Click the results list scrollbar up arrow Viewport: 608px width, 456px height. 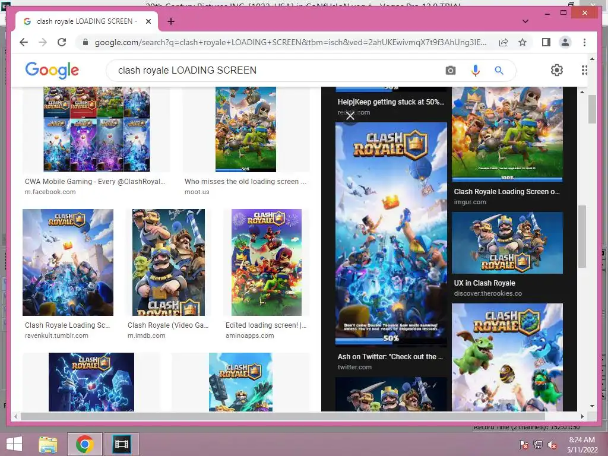[582, 92]
